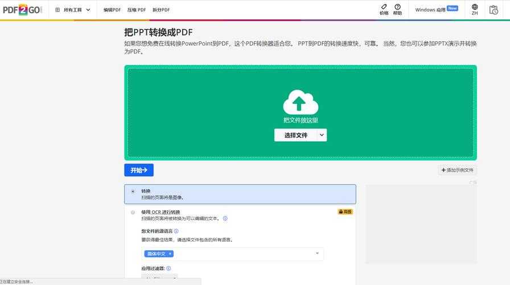
Task: Open the 帮助 help icon
Action: 397,10
